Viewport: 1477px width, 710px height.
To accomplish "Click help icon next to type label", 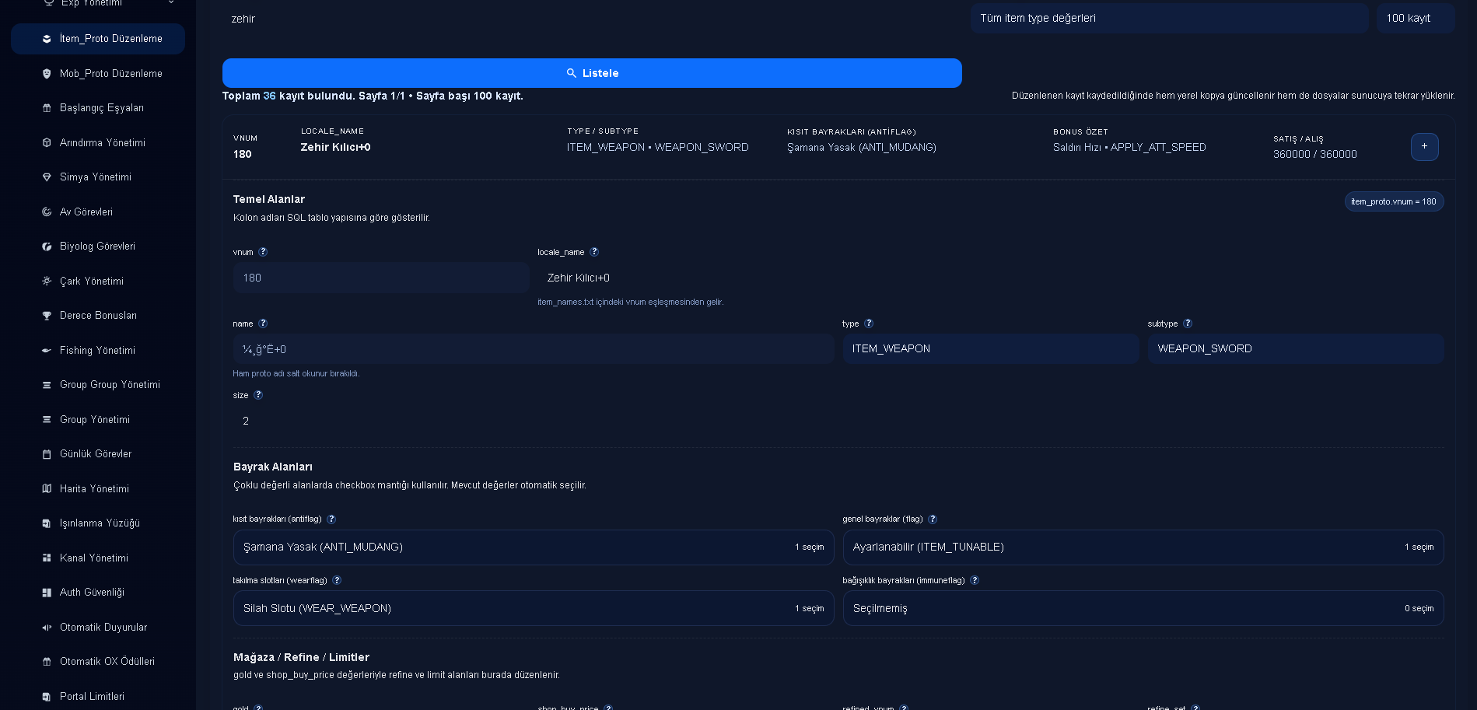I will click(869, 324).
